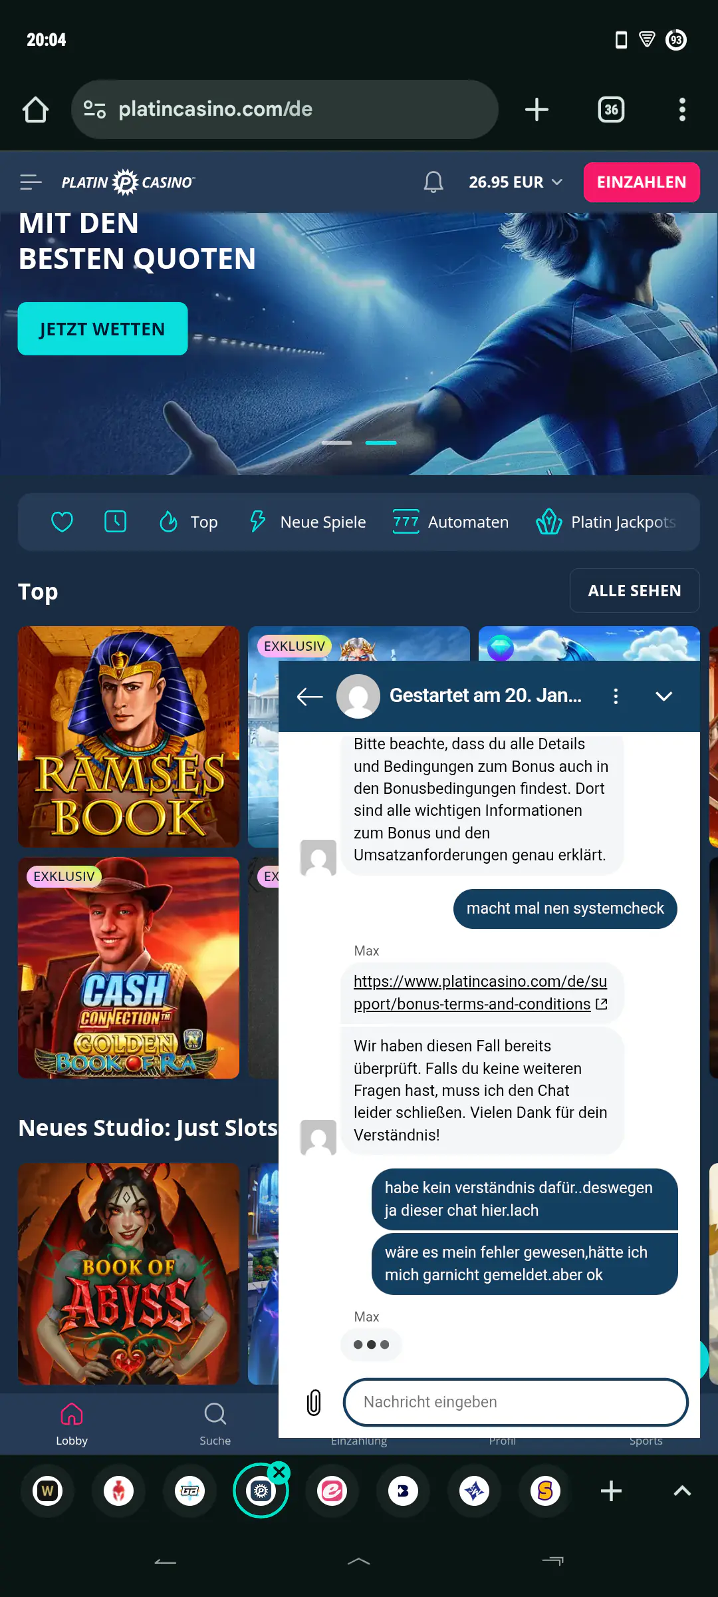Image resolution: width=718 pixels, height=1597 pixels.
Task: Select the Automaten tab
Action: (451, 522)
